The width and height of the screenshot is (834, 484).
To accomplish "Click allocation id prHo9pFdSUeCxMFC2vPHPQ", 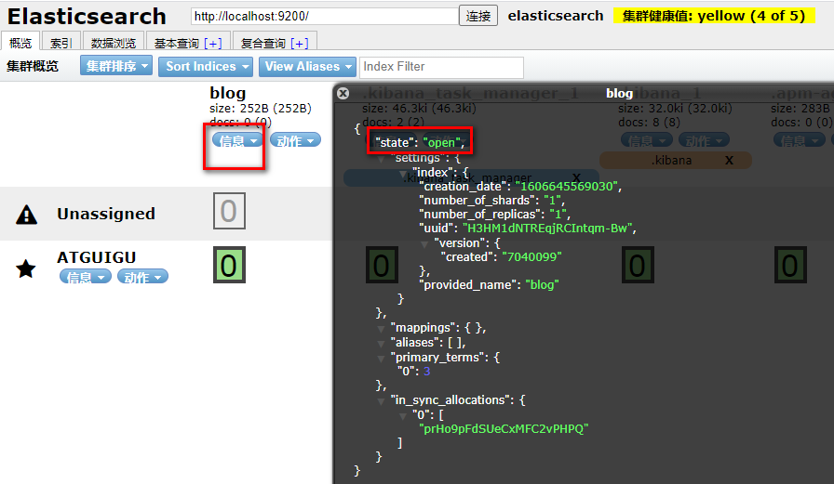I will (504, 429).
